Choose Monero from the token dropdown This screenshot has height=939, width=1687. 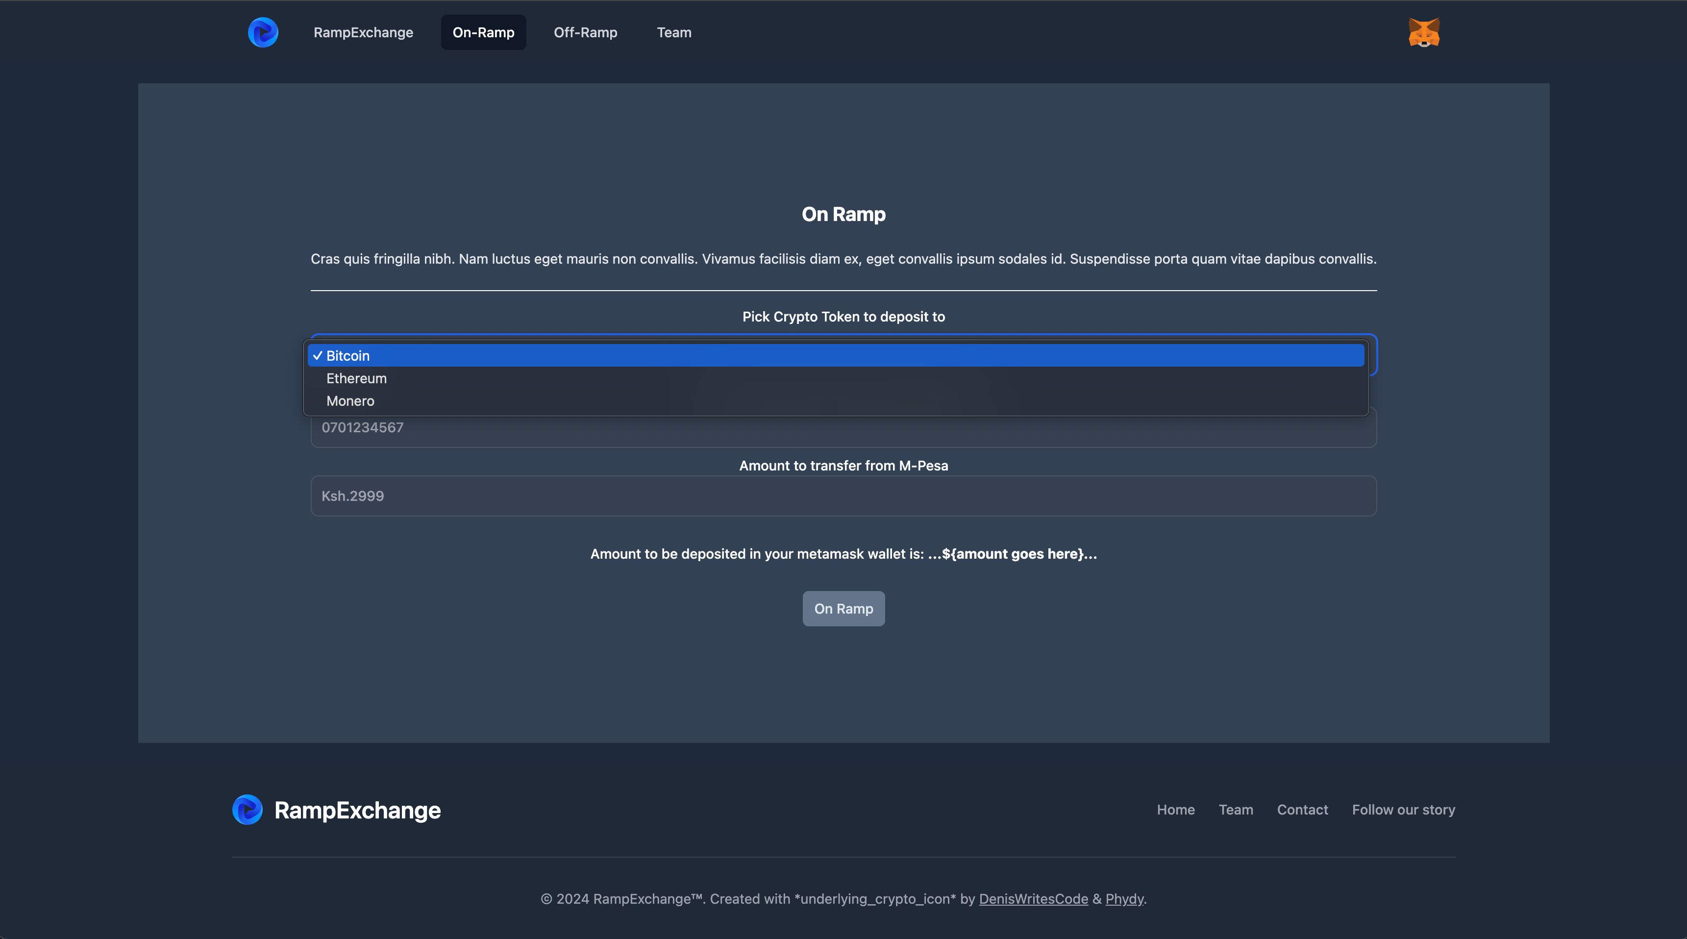[x=836, y=401]
